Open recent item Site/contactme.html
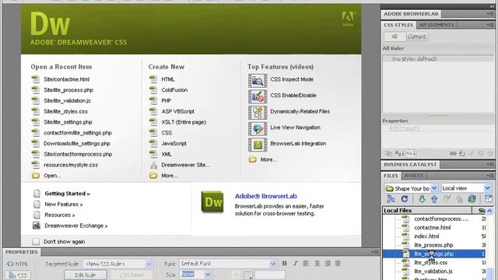 pyautogui.click(x=66, y=79)
